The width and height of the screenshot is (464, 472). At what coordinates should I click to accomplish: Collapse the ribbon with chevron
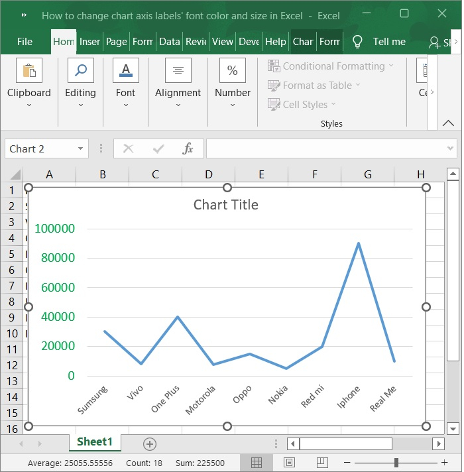tap(449, 123)
